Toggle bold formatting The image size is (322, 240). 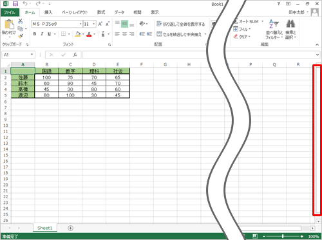pyautogui.click(x=35, y=34)
